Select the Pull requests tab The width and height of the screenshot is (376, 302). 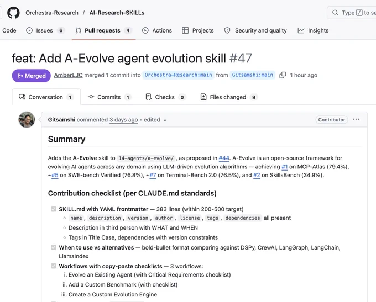[103, 30]
